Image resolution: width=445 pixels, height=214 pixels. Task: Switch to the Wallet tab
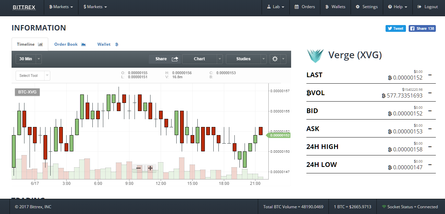pyautogui.click(x=108, y=44)
